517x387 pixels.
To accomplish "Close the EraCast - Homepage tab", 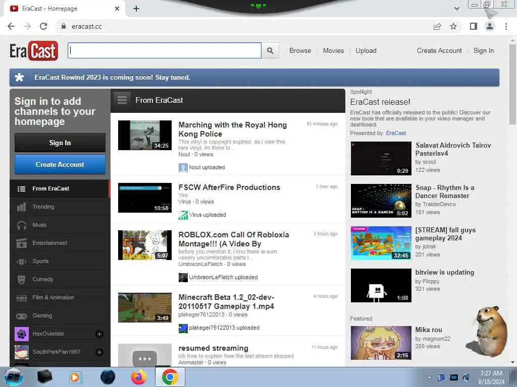I will point(117,9).
